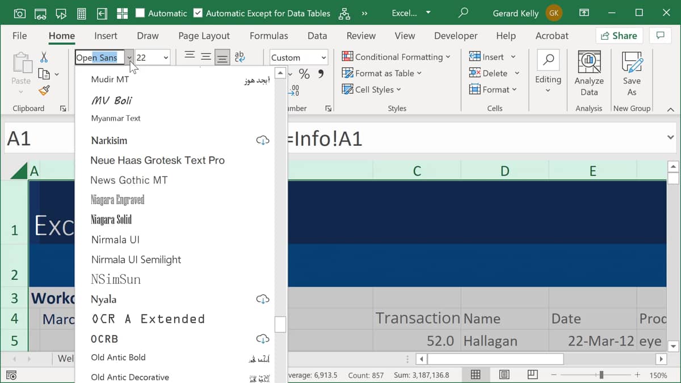Open the File tab
This screenshot has height=383, width=681.
pos(19,35)
